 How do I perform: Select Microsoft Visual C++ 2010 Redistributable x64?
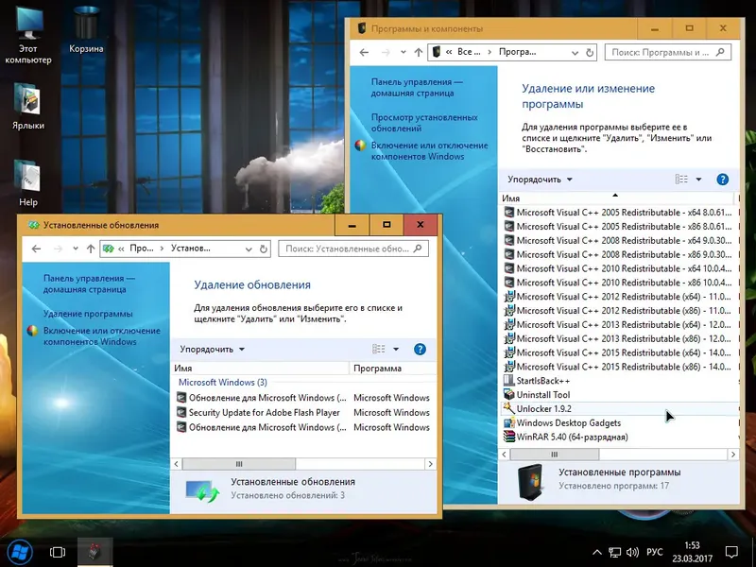click(620, 268)
